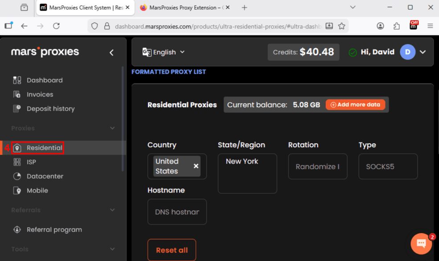Viewport: 439px width, 261px height.
Task: Click the David profile avatar
Action: pyautogui.click(x=408, y=52)
